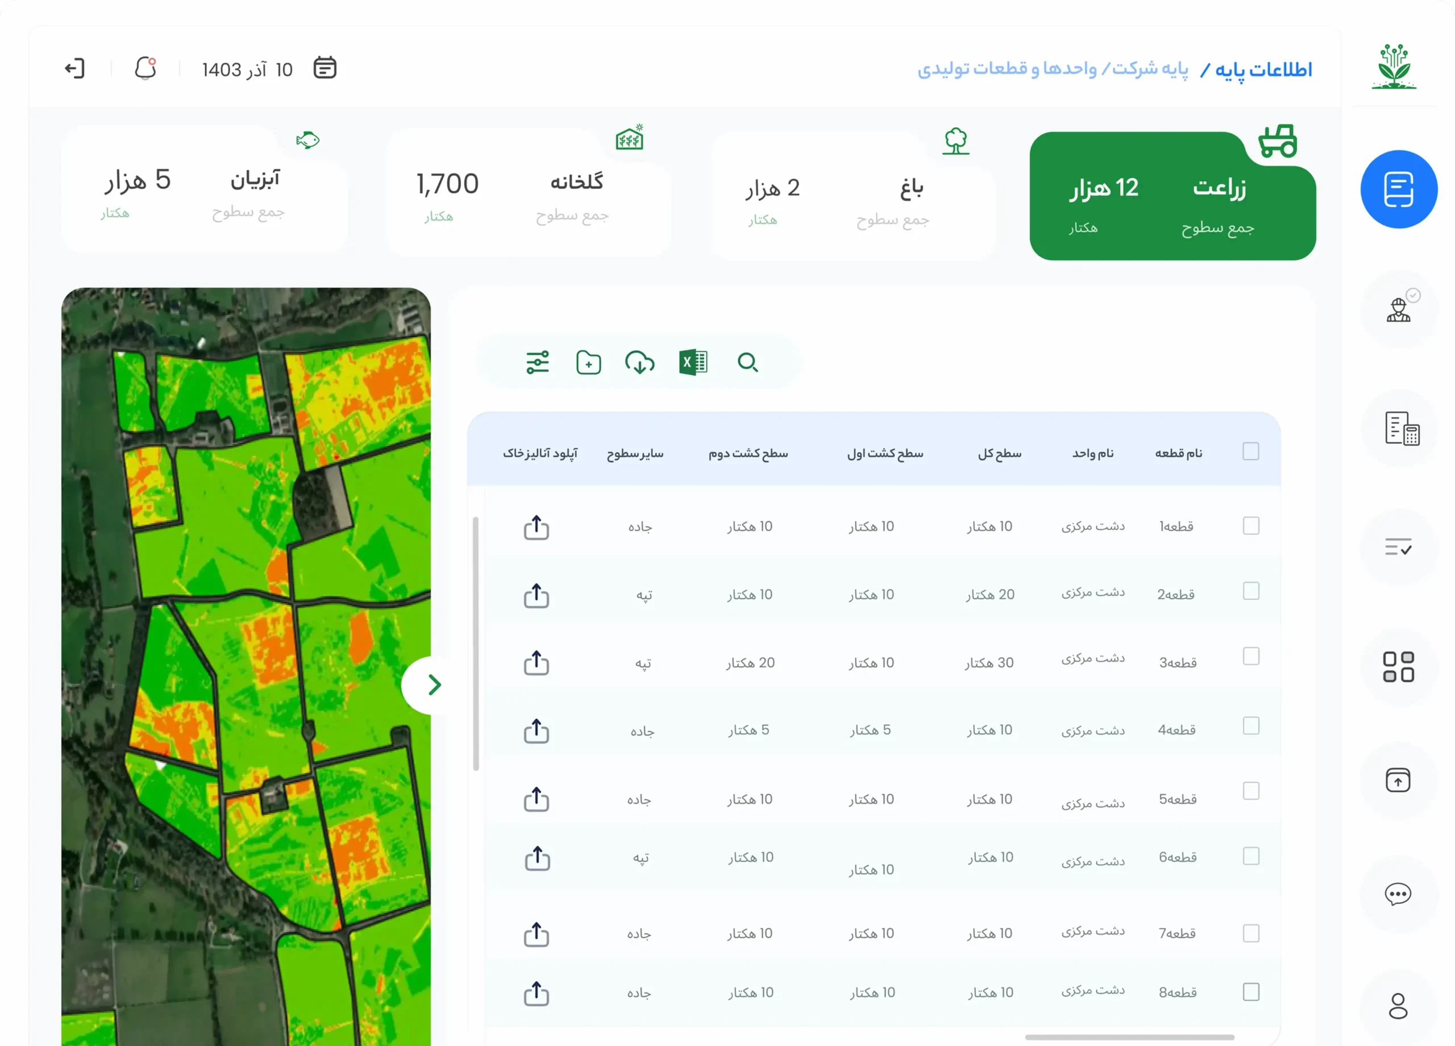Viewport: 1455px width, 1046px height.
Task: Open the four-squares dashboard sidebar icon
Action: (x=1399, y=667)
